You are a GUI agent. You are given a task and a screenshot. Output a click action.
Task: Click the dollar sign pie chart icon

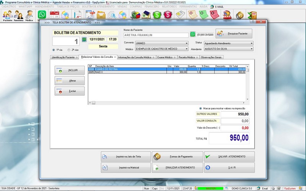click(x=135, y=15)
